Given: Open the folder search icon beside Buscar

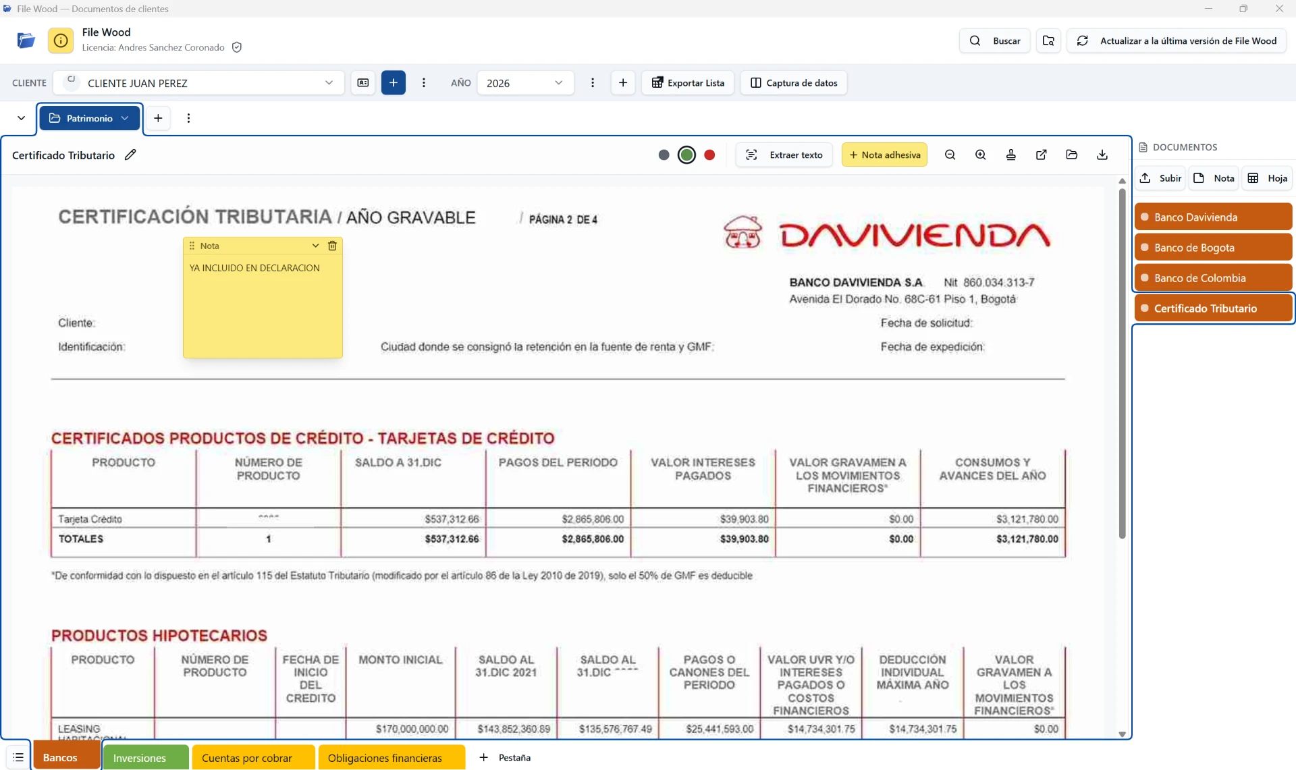Looking at the screenshot, I should coord(1048,40).
